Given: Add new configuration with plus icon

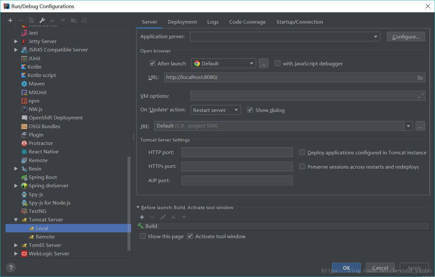Looking at the screenshot, I should coord(10,20).
